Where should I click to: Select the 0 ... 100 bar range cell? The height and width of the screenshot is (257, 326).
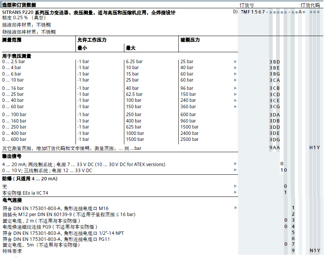[x=14, y=115]
